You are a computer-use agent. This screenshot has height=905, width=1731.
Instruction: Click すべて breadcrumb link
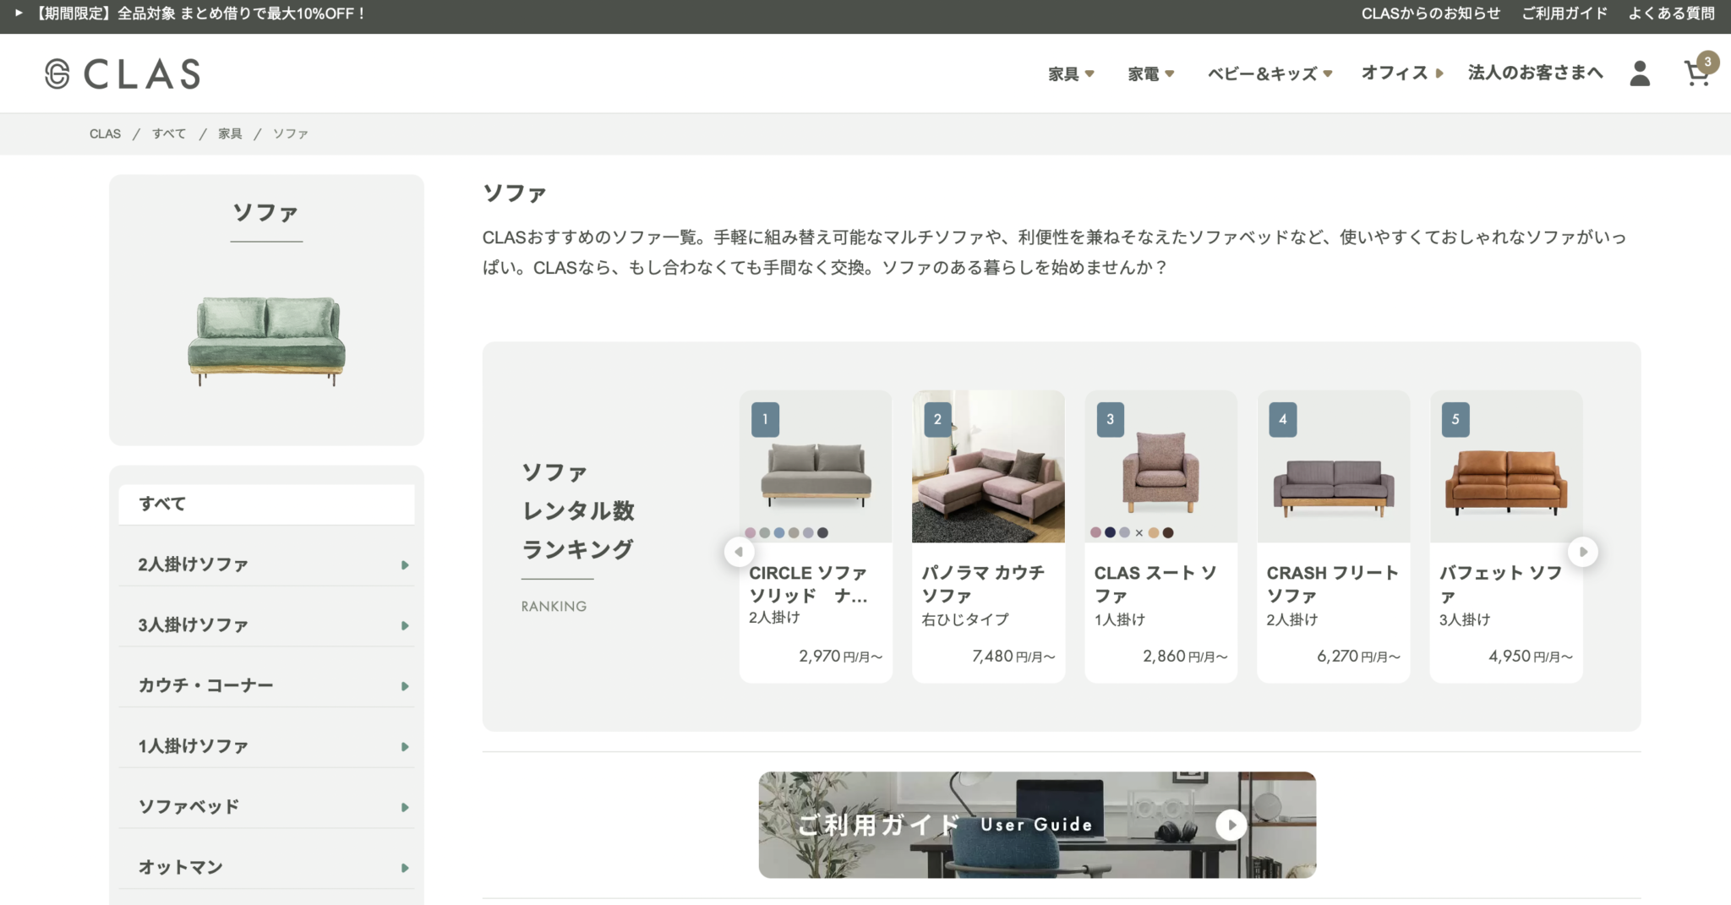[169, 134]
